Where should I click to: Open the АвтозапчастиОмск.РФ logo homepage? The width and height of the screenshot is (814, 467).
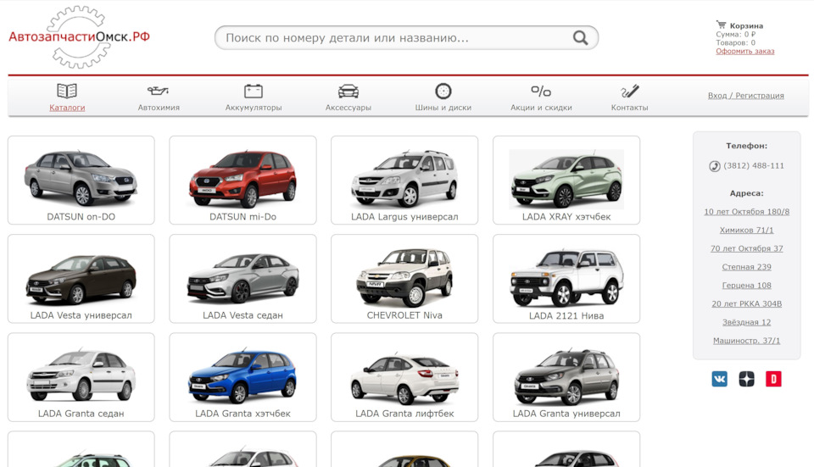click(x=79, y=36)
